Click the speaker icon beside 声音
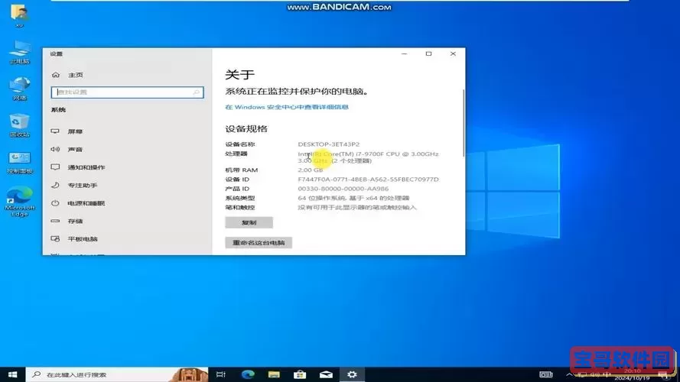 tap(55, 149)
